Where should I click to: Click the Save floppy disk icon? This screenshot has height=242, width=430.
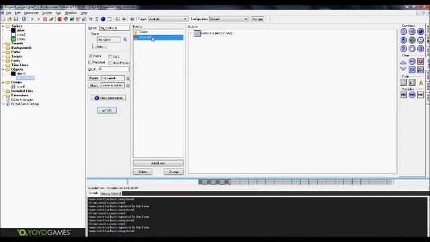tap(16, 19)
